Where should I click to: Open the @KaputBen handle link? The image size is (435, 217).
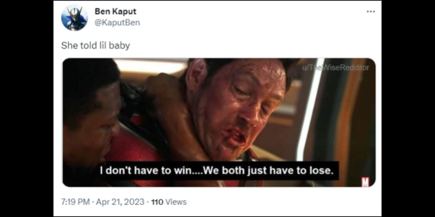point(117,22)
